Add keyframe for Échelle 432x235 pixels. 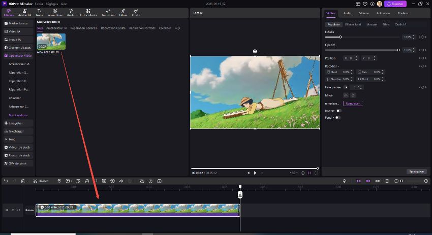click(423, 37)
